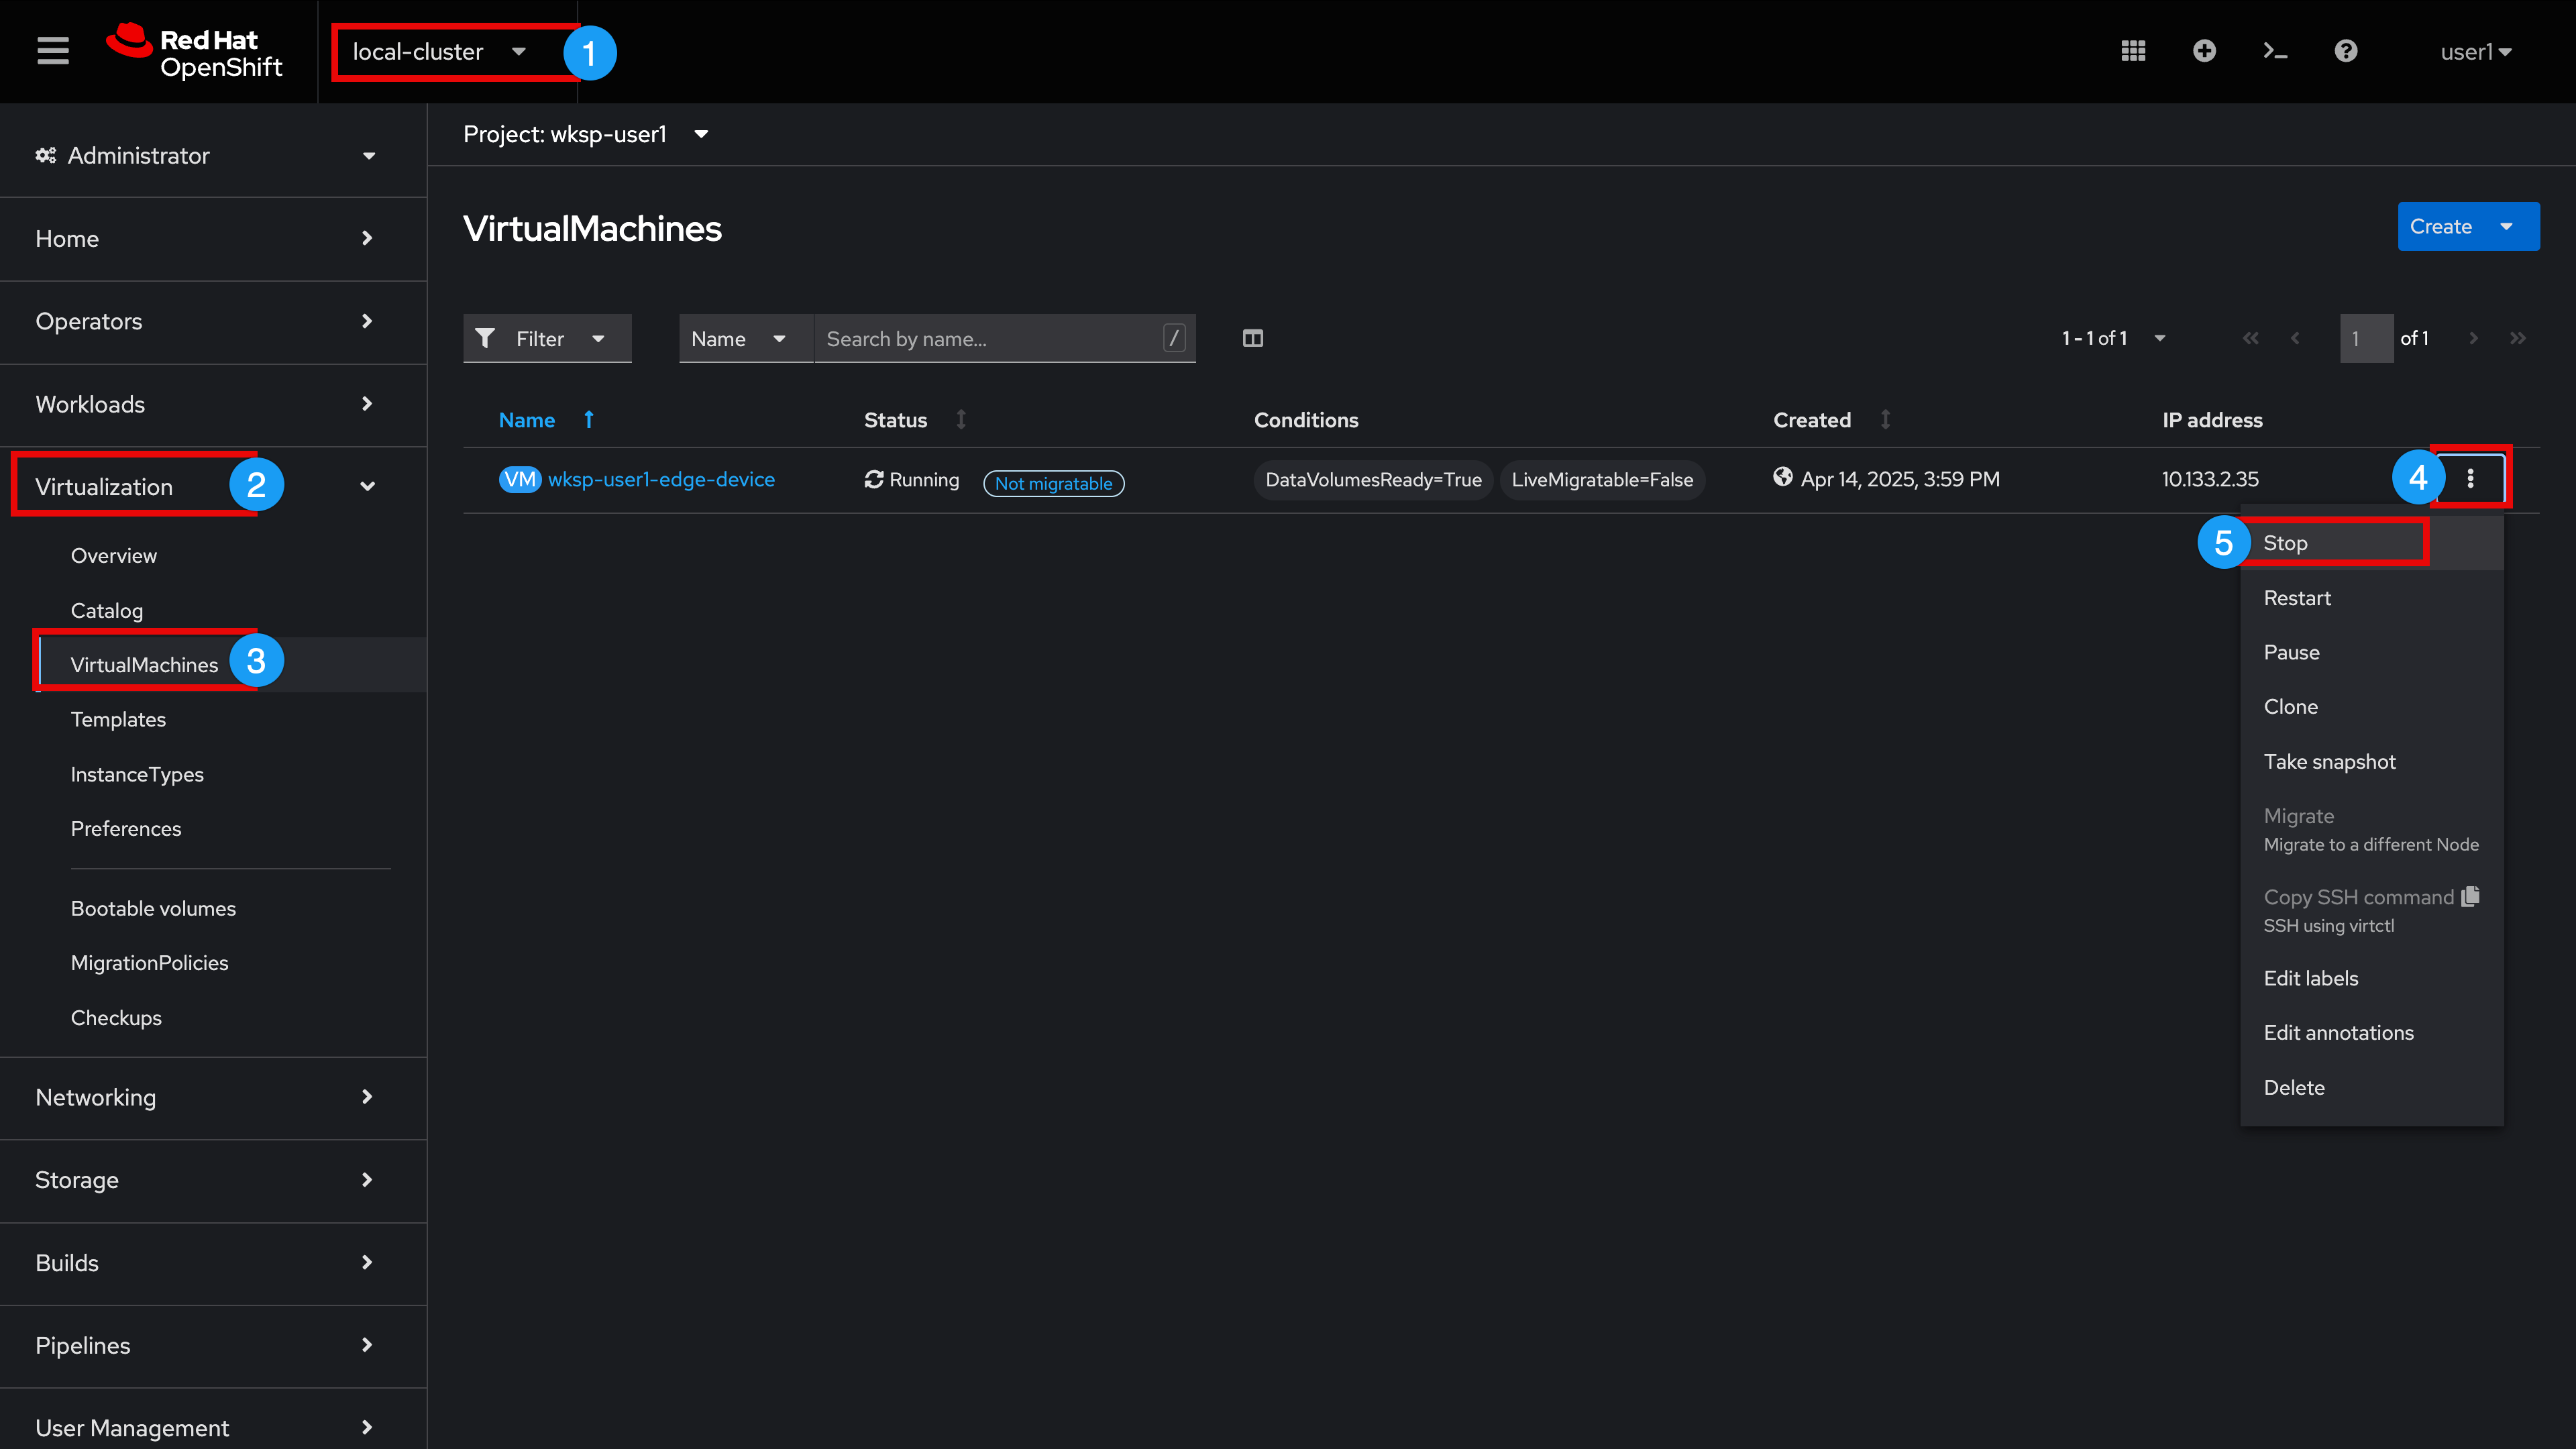Open Catalog under Virtualization
Screen dimensions: 2576x1449
pyautogui.click(x=107, y=610)
